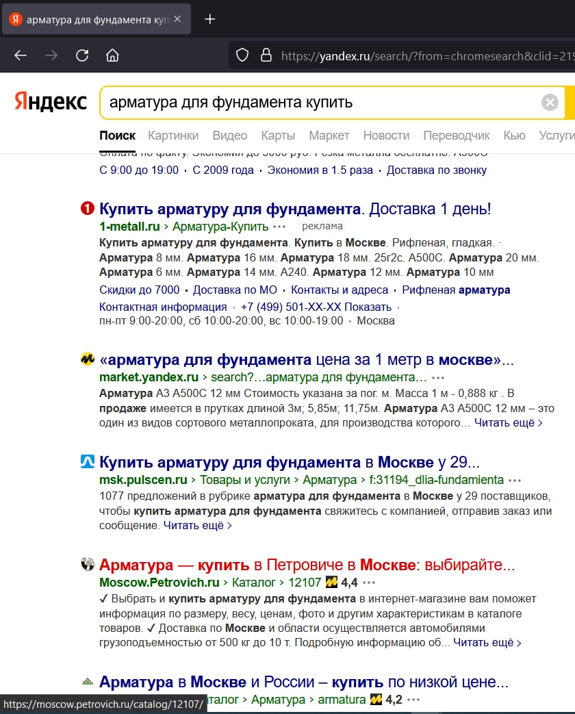
Task: Click the 'Арматура-Купить' breadcrumb under 1-metall.ru
Action: [220, 227]
